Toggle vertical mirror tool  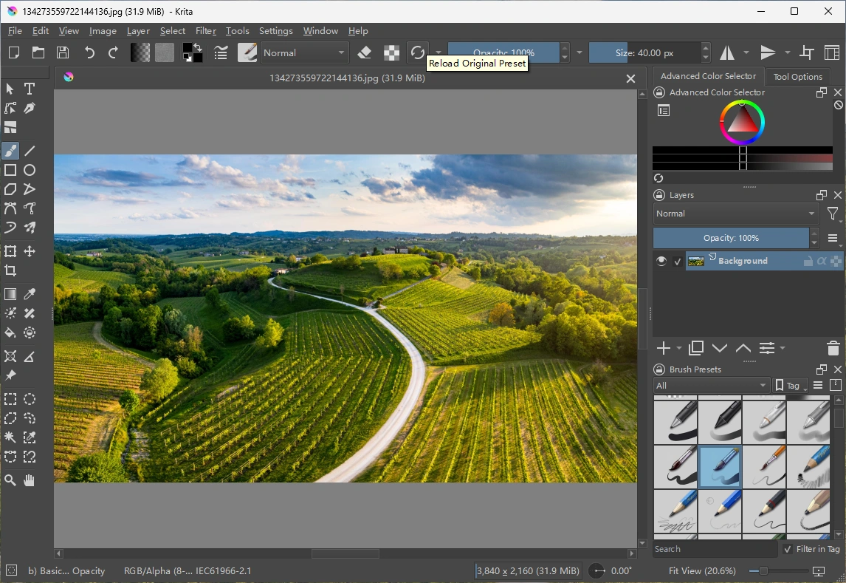tap(767, 52)
